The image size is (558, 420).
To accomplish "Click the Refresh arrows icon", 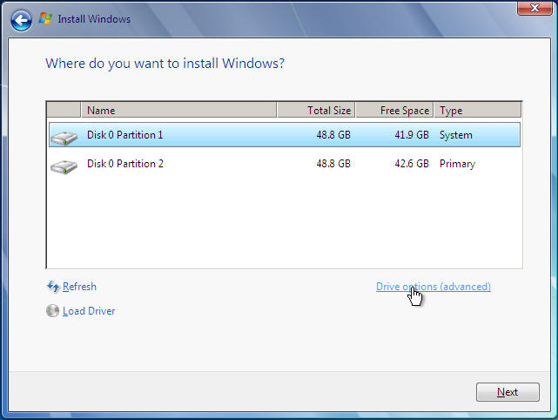I will coord(53,287).
